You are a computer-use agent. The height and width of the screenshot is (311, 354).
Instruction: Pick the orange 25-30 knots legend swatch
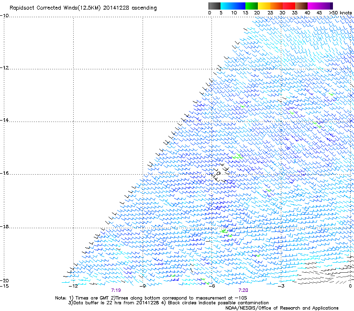pos(276,6)
